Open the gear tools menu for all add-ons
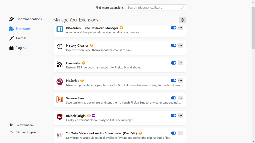This screenshot has height=143, width=255. (x=182, y=20)
